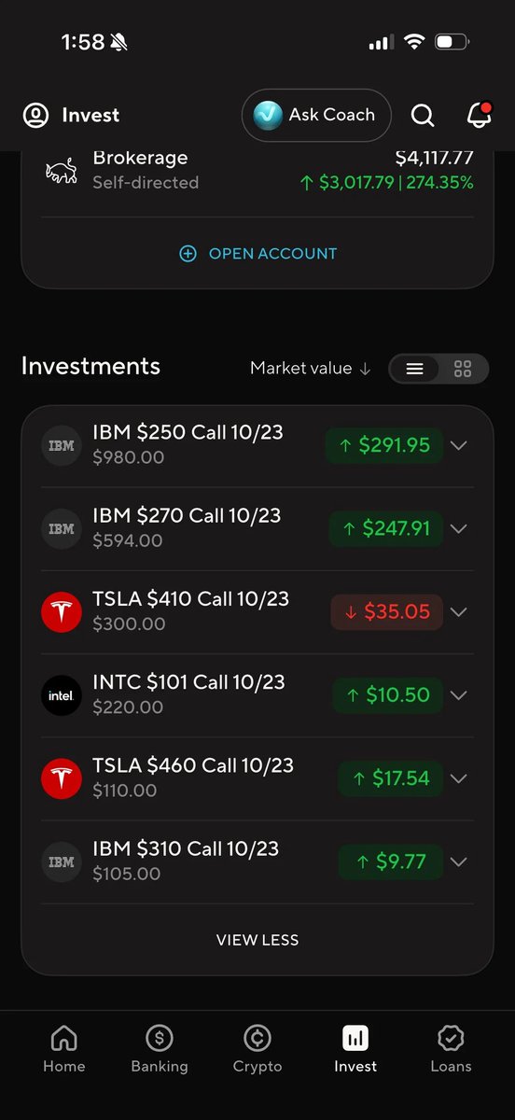This screenshot has width=515, height=1120.
Task: Tap the Brokerage bull icon
Action: pos(62,171)
